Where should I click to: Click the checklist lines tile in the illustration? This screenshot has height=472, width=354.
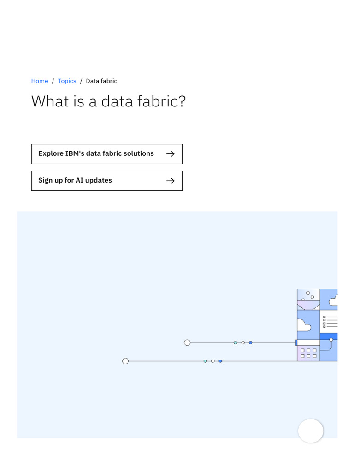(330, 321)
